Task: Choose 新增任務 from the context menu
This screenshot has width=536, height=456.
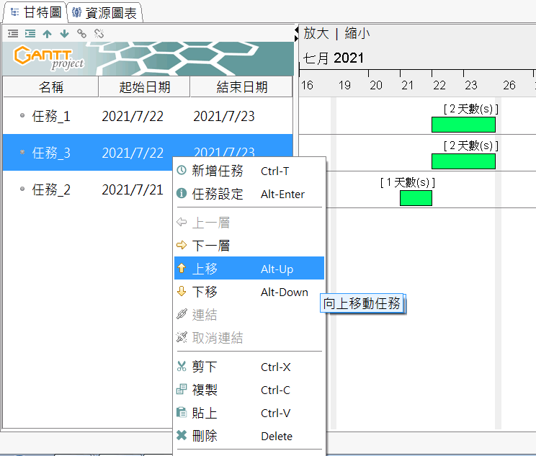Action: 218,171
